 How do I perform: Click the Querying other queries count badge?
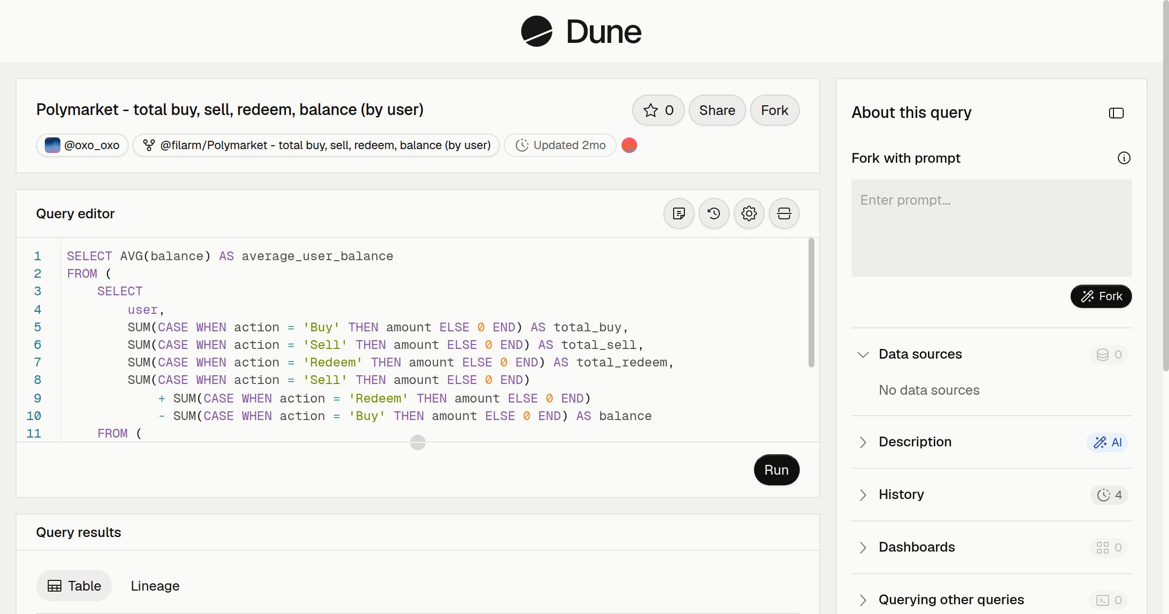[x=1109, y=600]
